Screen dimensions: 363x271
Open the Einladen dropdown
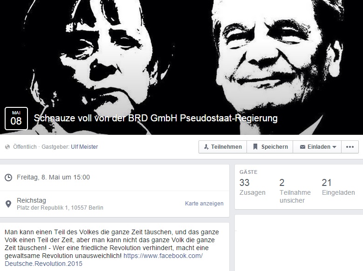point(317,147)
